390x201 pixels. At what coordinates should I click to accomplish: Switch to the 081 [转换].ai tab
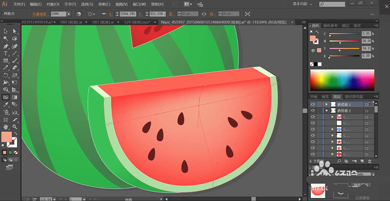pos(103,22)
